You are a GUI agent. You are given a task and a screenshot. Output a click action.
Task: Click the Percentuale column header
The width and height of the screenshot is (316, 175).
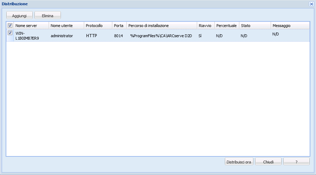227,26
